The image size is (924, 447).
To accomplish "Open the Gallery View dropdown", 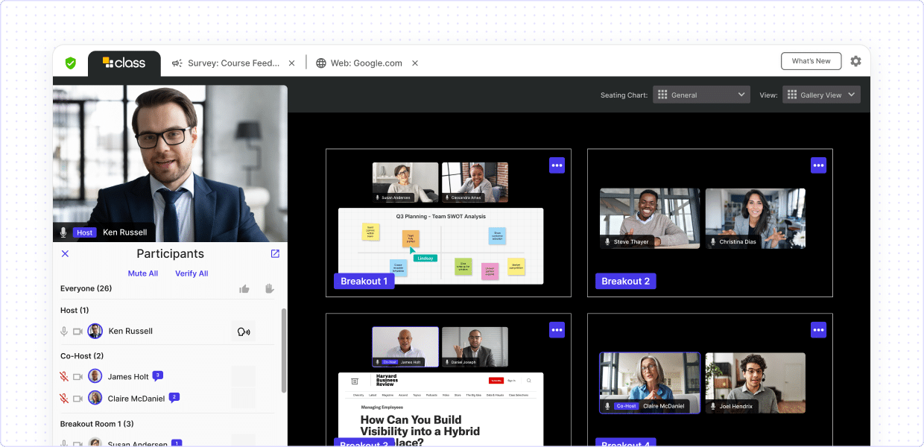I will [821, 95].
